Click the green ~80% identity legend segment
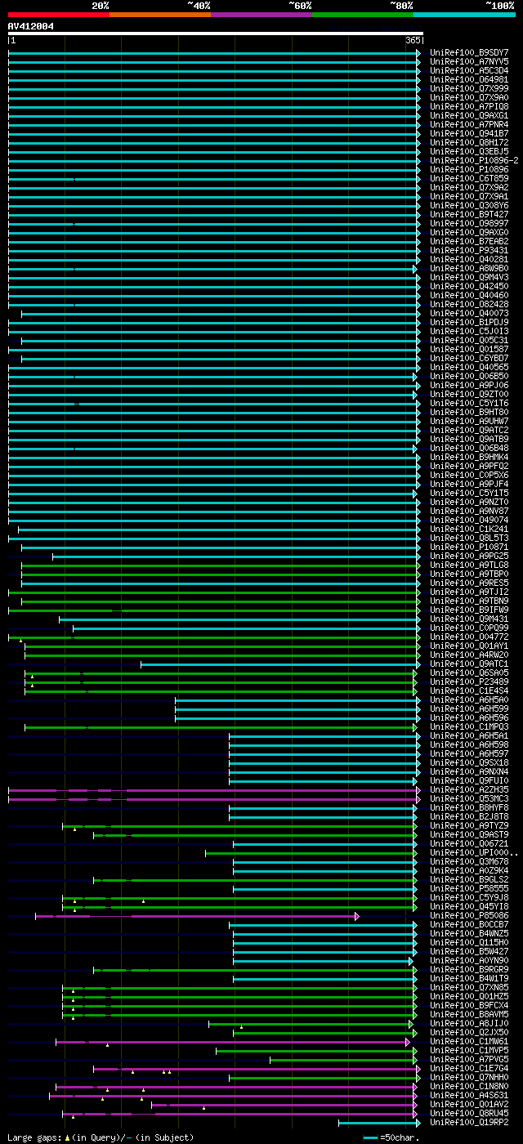The height and width of the screenshot is (1144, 523). (x=363, y=14)
